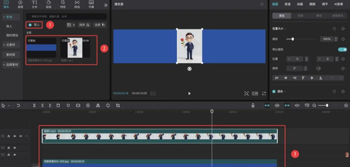Open the 转场 transitions panel

tap(77, 4)
